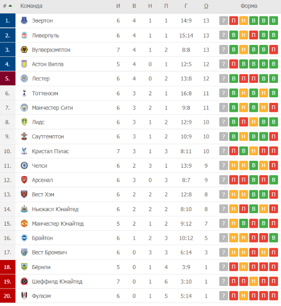Sort standings by the О points header
281x306 pixels.
click(206, 6)
